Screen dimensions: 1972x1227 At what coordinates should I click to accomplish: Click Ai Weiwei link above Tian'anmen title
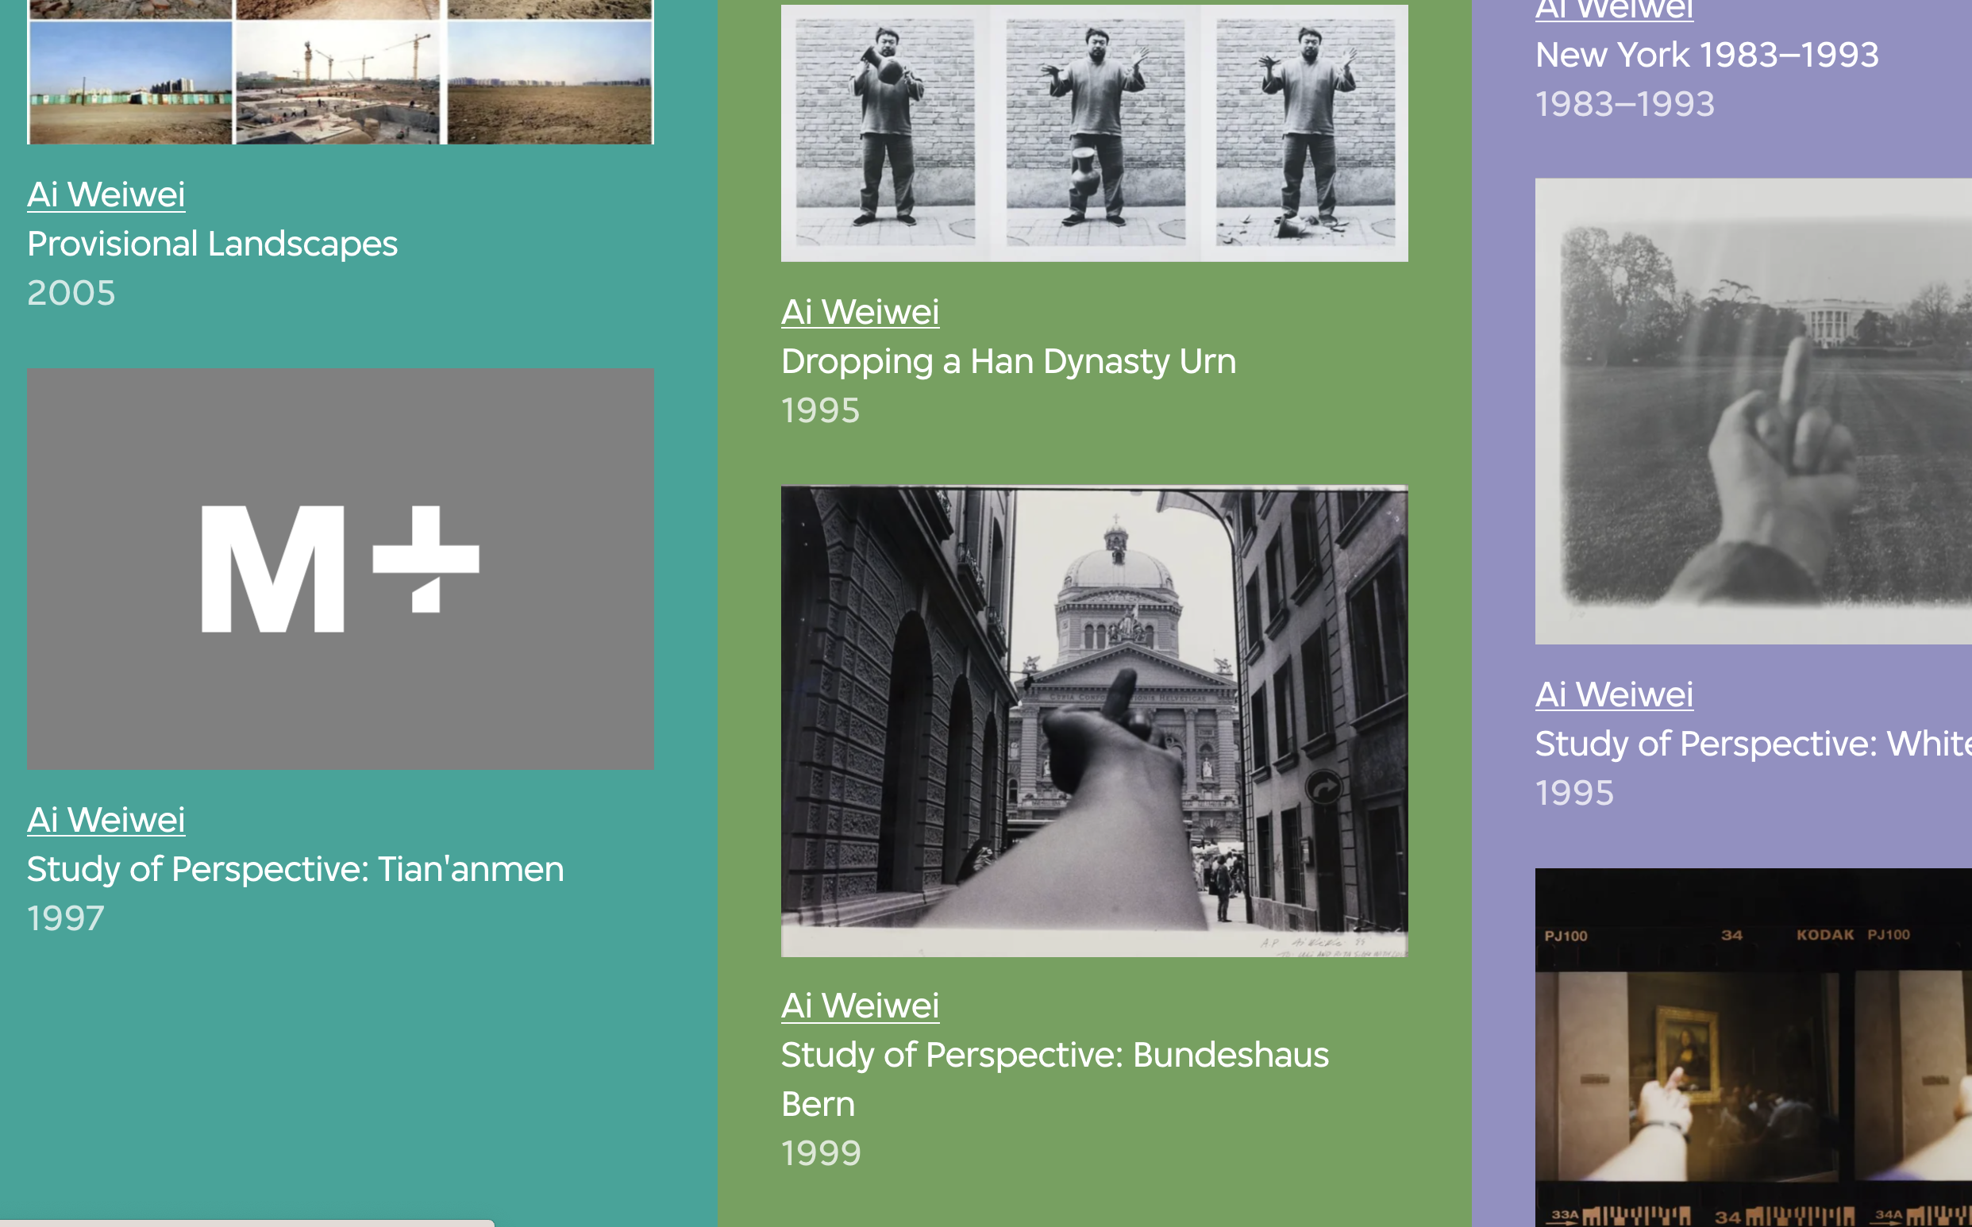(x=106, y=820)
